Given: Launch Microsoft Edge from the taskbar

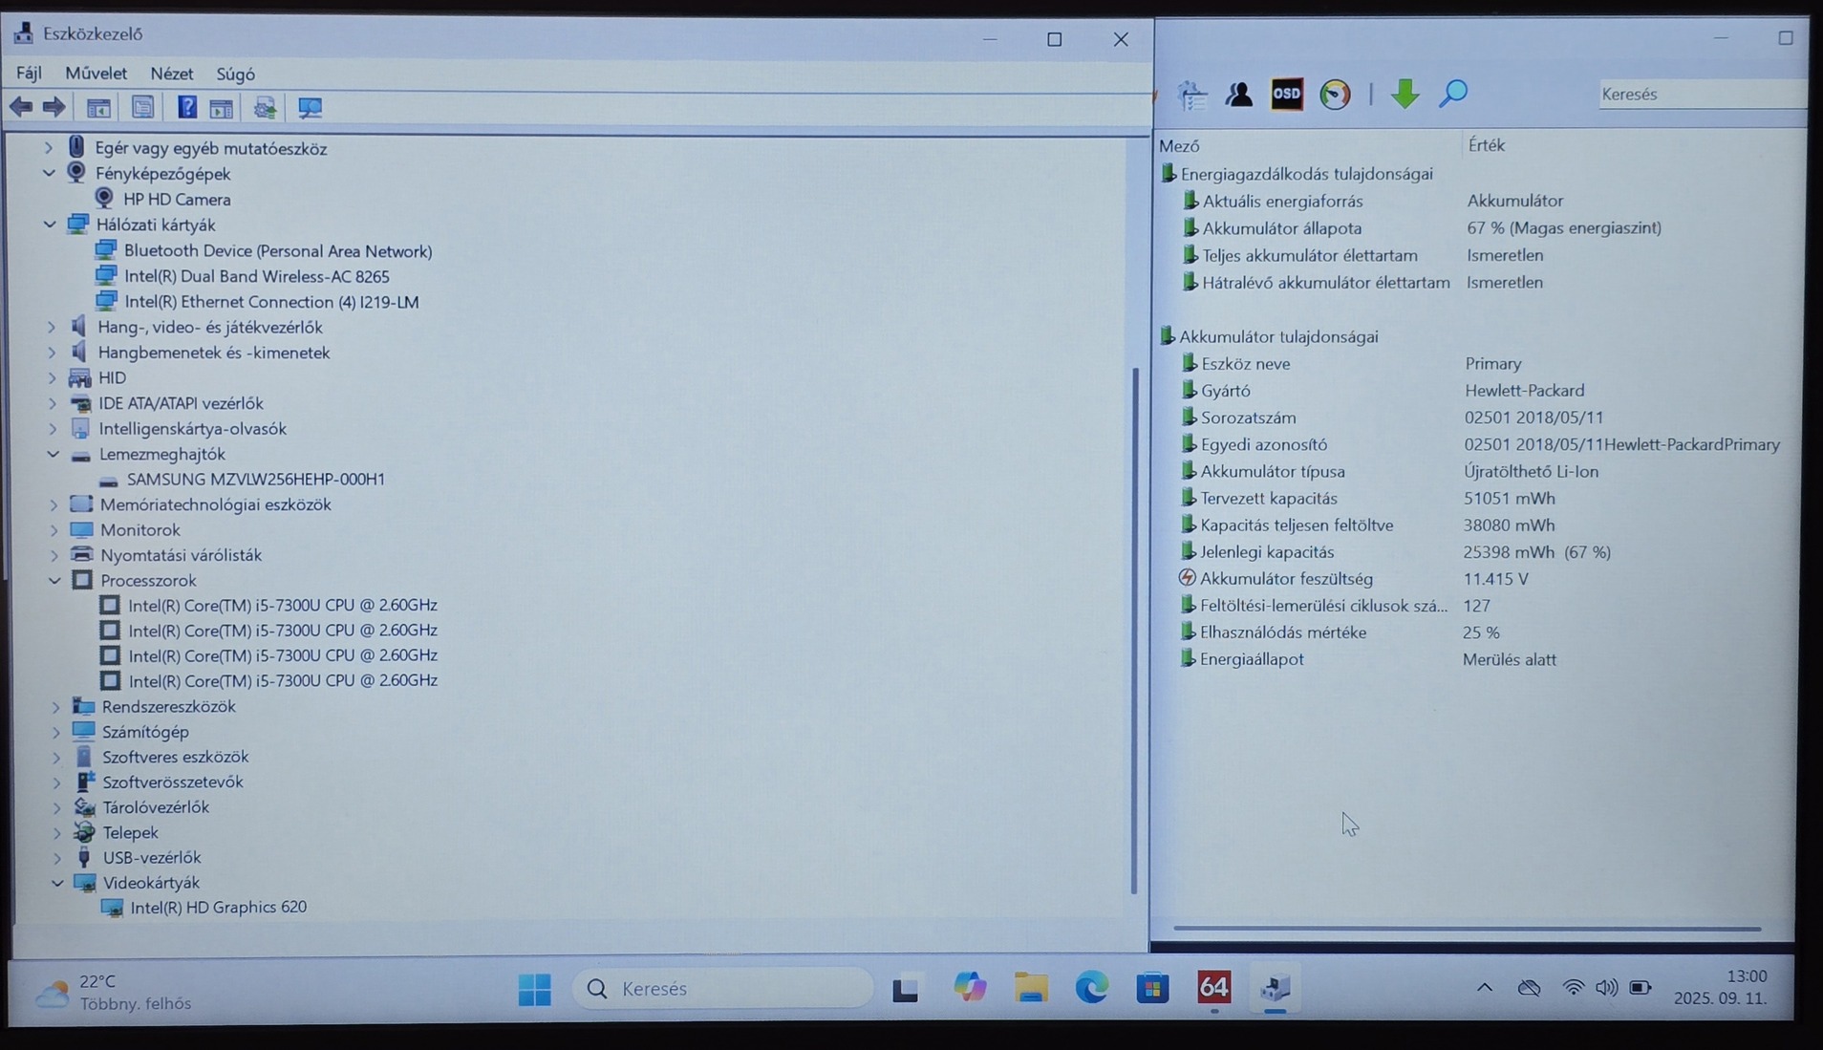Looking at the screenshot, I should pyautogui.click(x=1092, y=987).
